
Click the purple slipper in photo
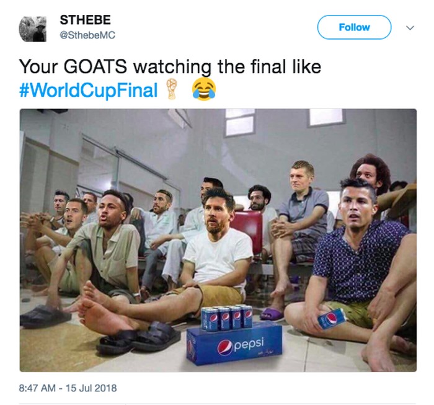272,314
